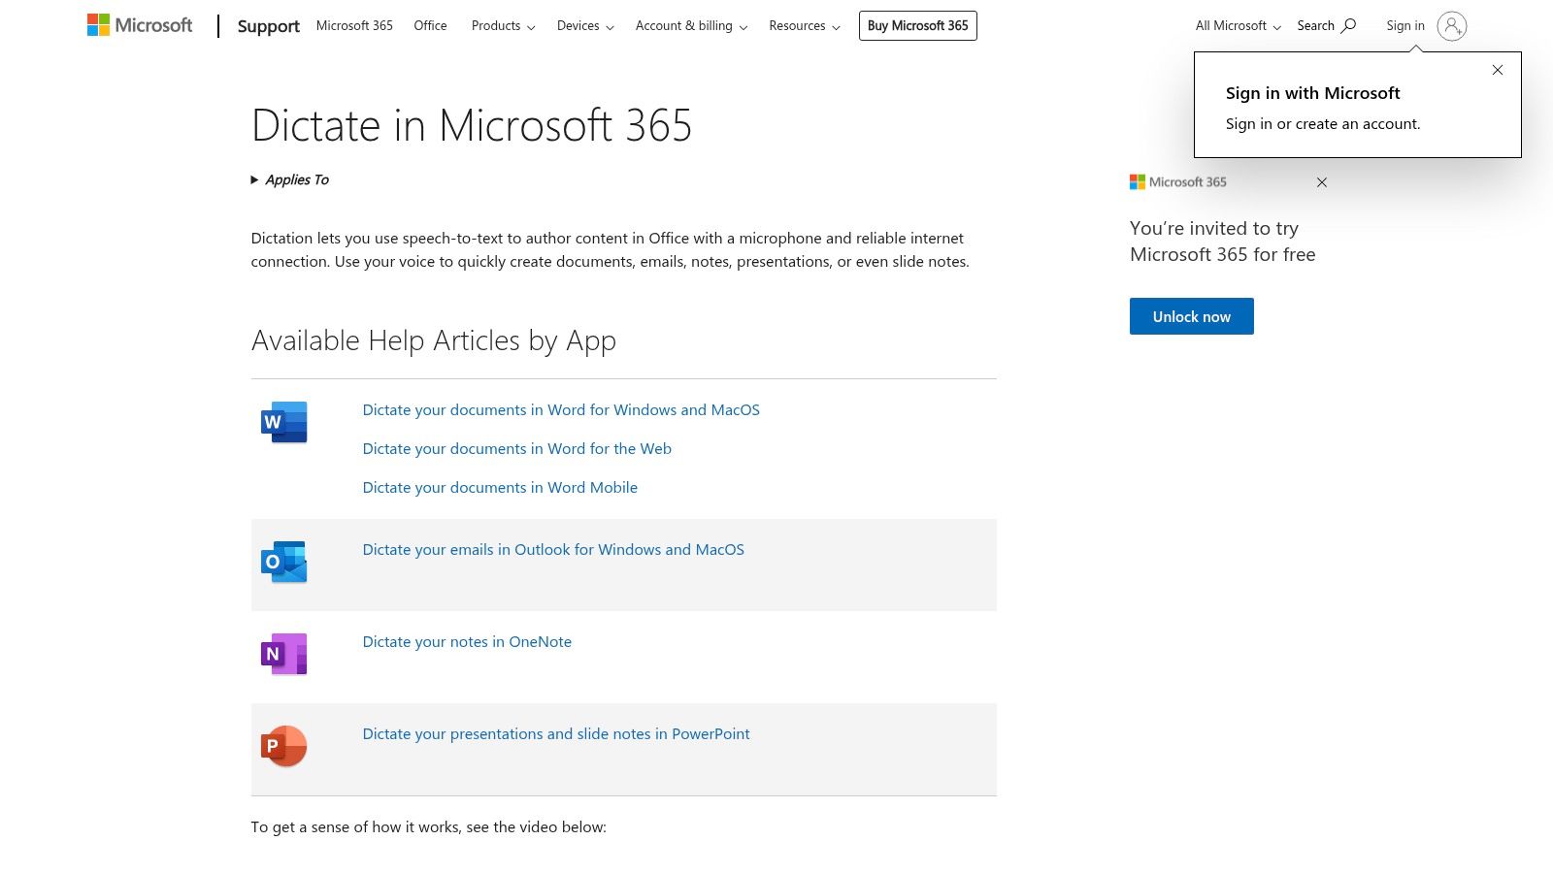
Task: Open the Devices dropdown menu
Action: click(585, 26)
